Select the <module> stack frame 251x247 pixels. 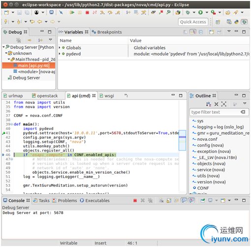pos(34,72)
